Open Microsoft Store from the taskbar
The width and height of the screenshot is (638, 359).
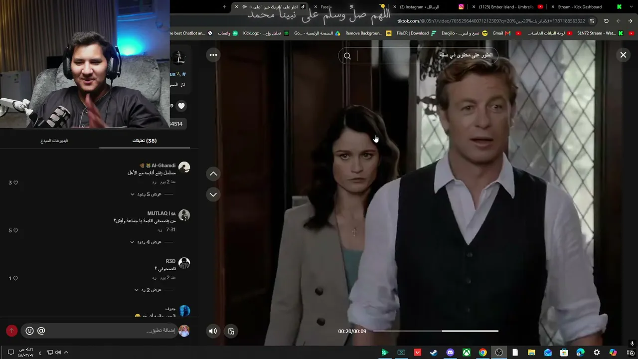[564, 353]
